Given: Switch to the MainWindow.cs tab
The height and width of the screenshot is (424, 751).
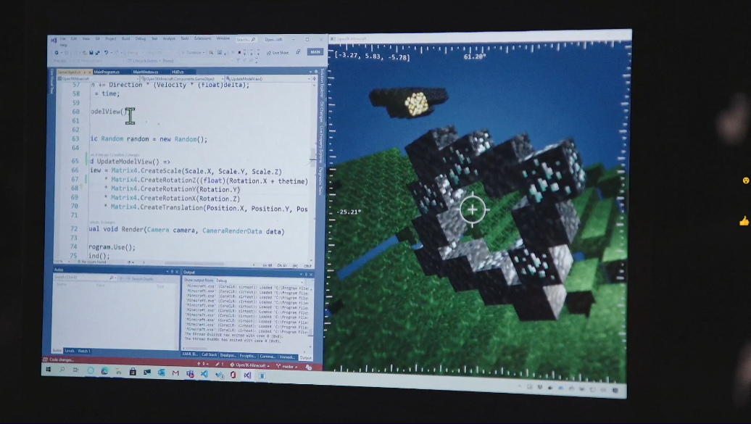Looking at the screenshot, I should (146, 72).
